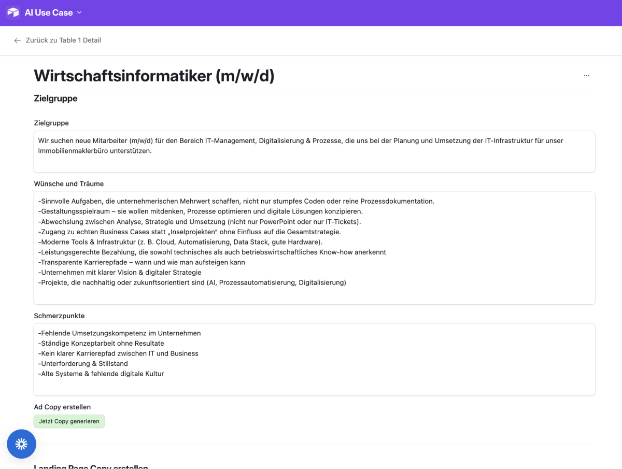Click the Airtable app logo icon
Image resolution: width=622 pixels, height=469 pixels.
click(x=13, y=12)
